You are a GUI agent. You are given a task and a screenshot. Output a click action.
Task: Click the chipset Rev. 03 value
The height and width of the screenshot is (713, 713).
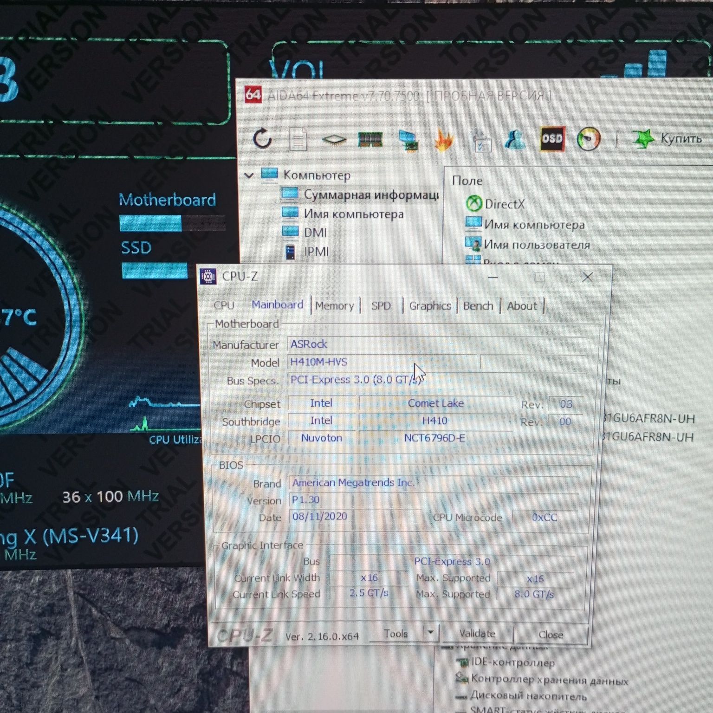[565, 404]
